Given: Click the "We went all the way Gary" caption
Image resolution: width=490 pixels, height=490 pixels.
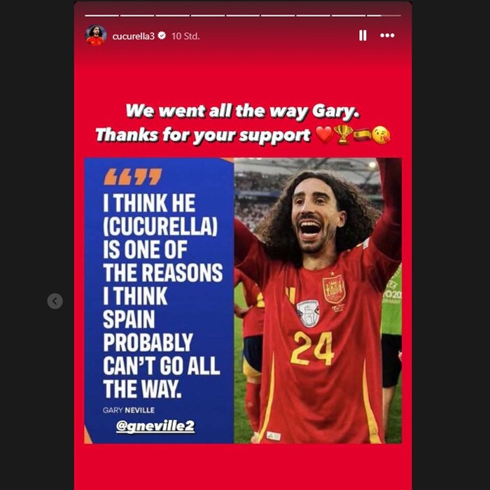Looking at the screenshot, I should click(242, 111).
